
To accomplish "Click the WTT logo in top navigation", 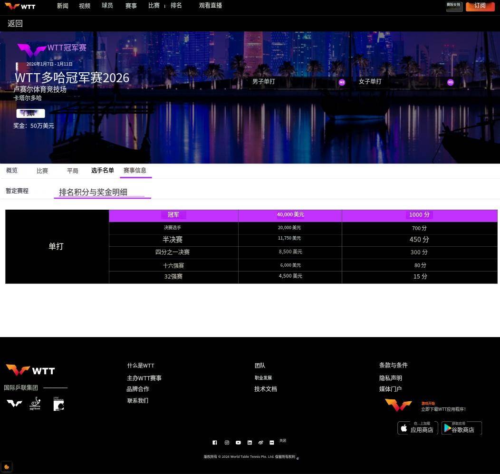I will [x=20, y=6].
